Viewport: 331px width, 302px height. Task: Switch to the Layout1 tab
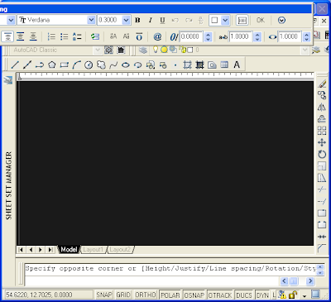[94, 250]
